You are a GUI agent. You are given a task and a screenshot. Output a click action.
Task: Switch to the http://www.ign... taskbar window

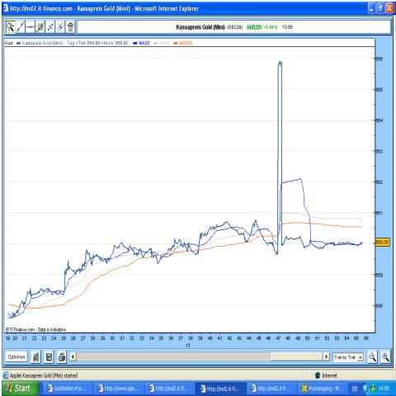coord(120,389)
